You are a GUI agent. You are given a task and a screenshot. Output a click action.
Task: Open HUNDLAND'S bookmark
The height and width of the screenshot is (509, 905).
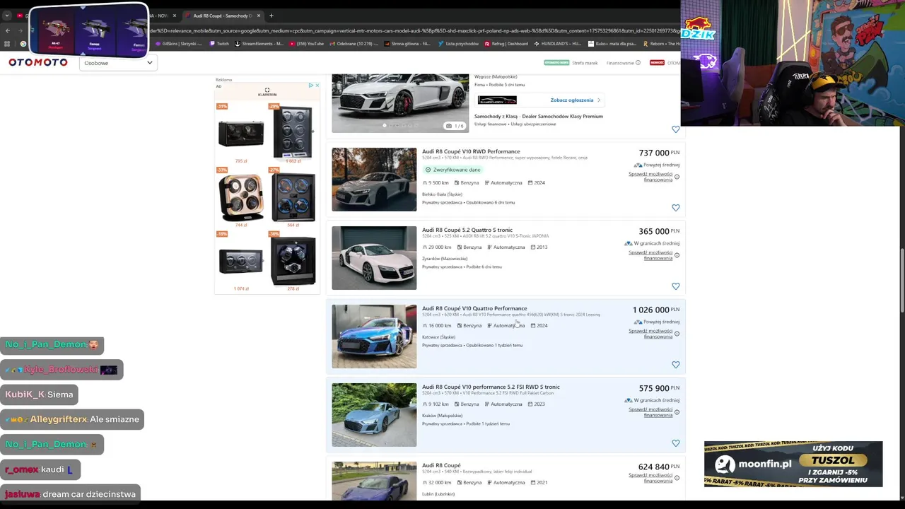tap(556, 44)
